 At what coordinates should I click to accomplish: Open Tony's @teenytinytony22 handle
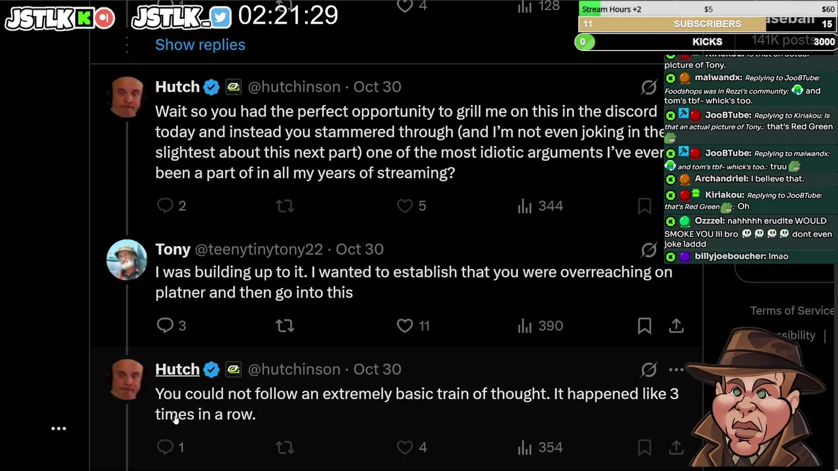click(259, 250)
